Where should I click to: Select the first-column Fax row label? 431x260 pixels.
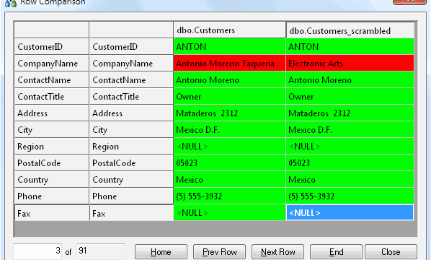(x=52, y=213)
